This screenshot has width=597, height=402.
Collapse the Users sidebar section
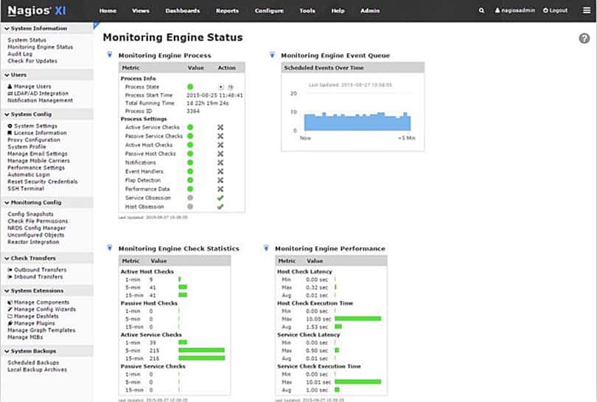[47, 74]
